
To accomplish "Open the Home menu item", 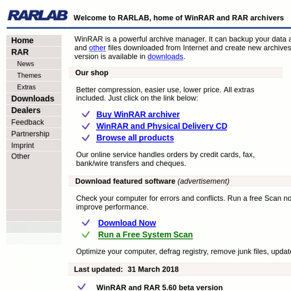I will [x=22, y=40].
